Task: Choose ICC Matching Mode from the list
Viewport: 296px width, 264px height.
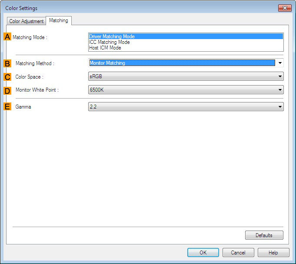Action: pyautogui.click(x=186, y=42)
